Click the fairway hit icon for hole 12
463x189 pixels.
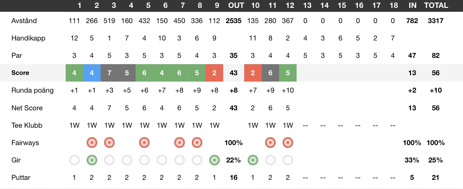tap(288, 143)
